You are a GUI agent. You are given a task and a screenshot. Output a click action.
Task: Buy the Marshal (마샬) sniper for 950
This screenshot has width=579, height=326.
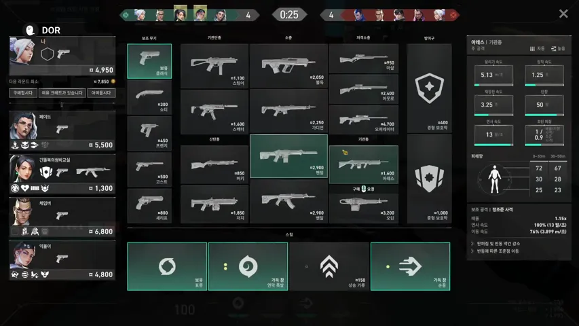point(363,58)
